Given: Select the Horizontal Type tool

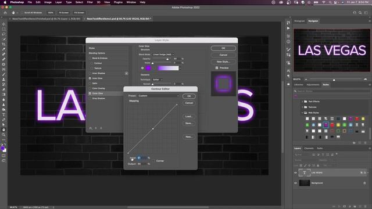Looking at the screenshot, I should (3, 115).
